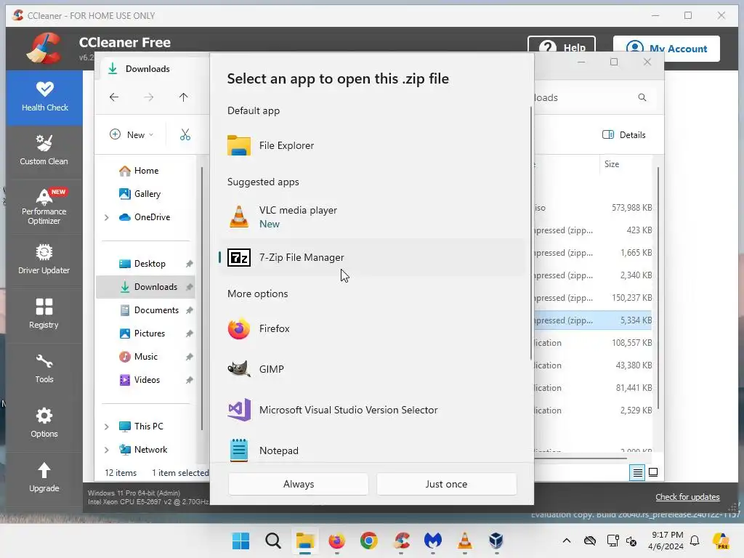Open Documents in navigation pane
Viewport: 744px width, 558px height.
tap(145, 310)
